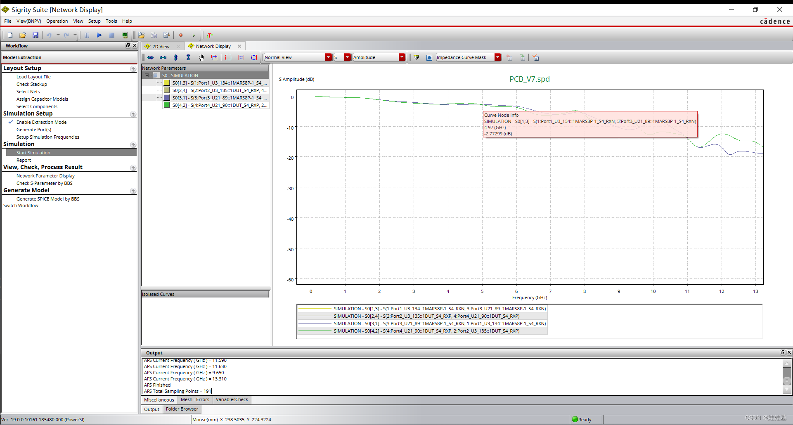The width and height of the screenshot is (793, 425).
Task: Stop the simulation with the square icon
Action: [x=112, y=35]
